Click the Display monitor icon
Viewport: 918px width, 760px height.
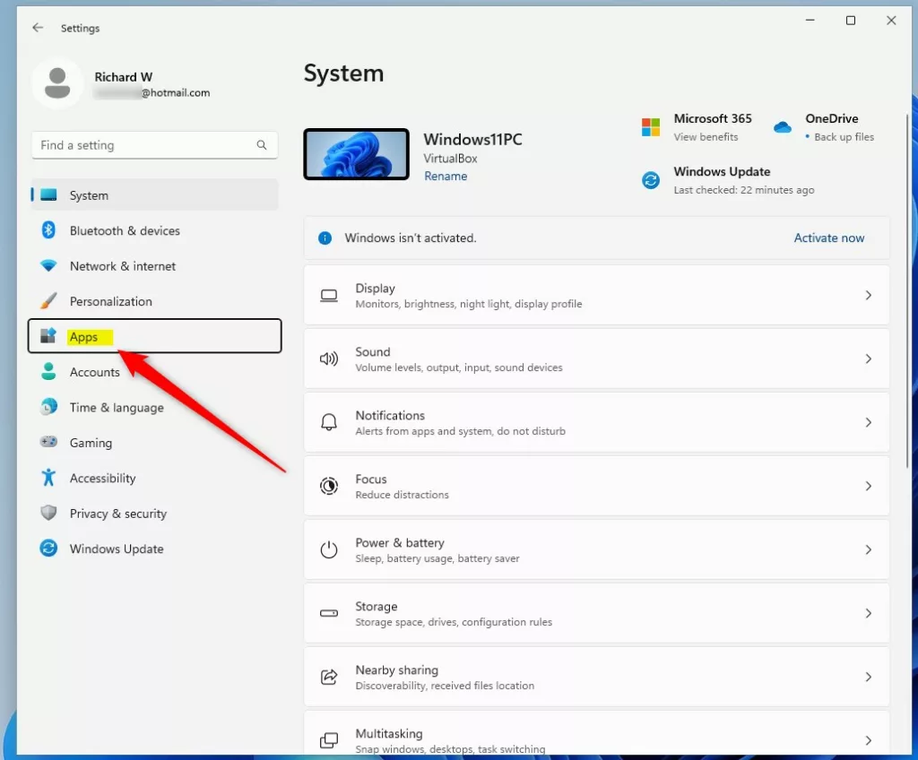(x=329, y=295)
